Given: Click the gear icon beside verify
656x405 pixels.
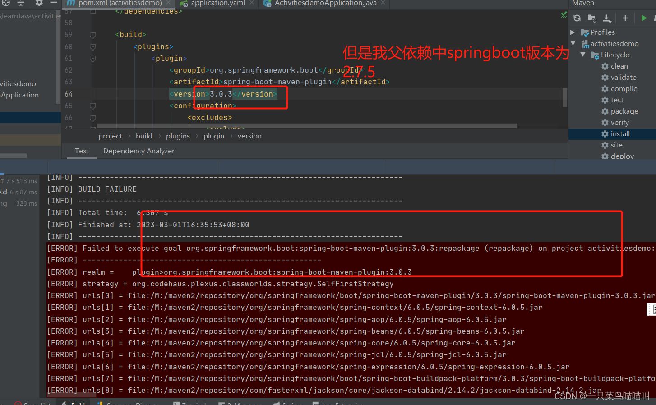Looking at the screenshot, I should pos(605,123).
